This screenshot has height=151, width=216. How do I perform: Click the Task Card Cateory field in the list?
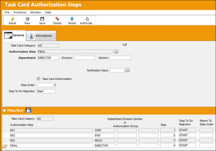(45, 119)
